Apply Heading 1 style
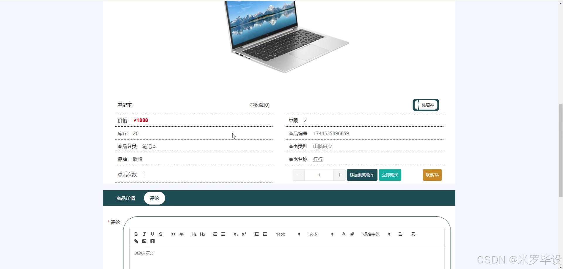This screenshot has height=269, width=563. (194, 234)
